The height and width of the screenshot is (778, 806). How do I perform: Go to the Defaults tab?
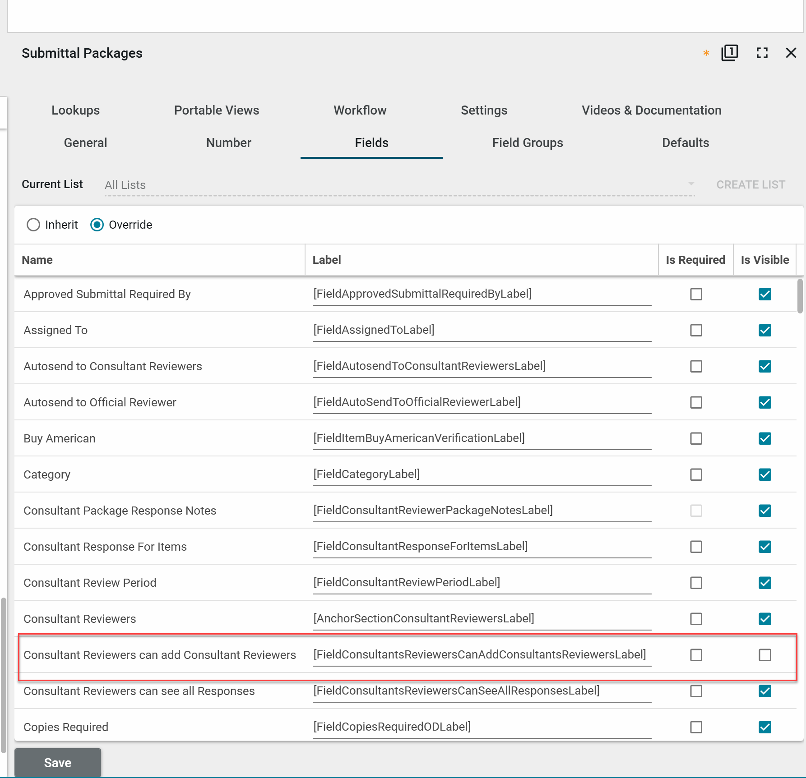[685, 143]
